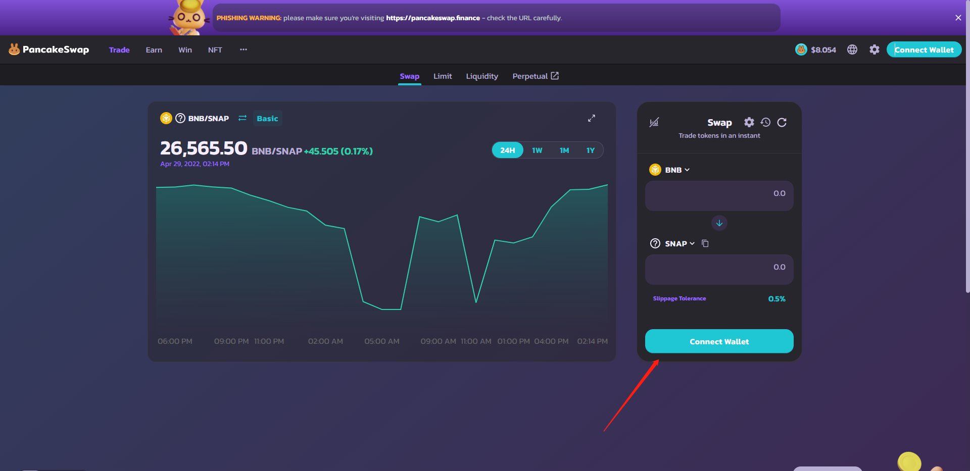Click the 26,565.50 price value

coord(204,148)
